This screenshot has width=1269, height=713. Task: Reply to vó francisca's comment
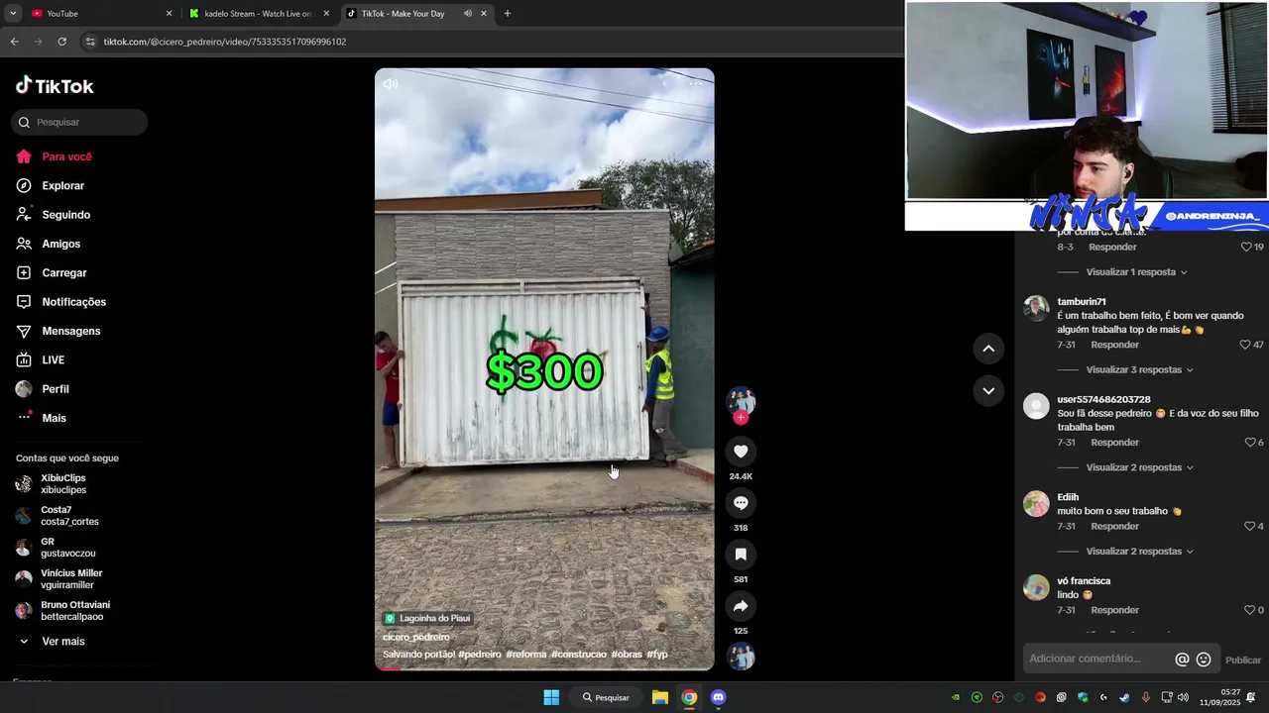[x=1114, y=610]
